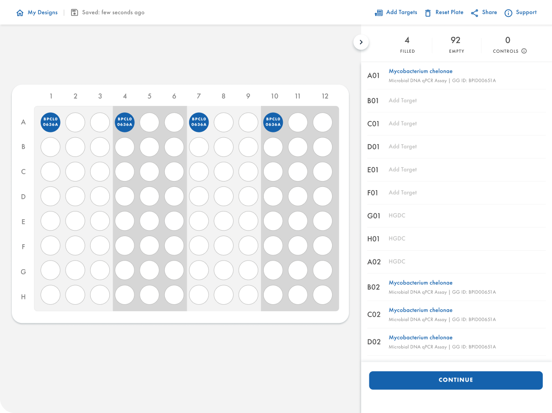Click the save disk icon
Screen dimensions: 552x413
(x=75, y=13)
